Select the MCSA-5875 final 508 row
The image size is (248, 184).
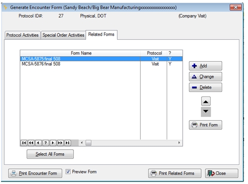[101, 59]
